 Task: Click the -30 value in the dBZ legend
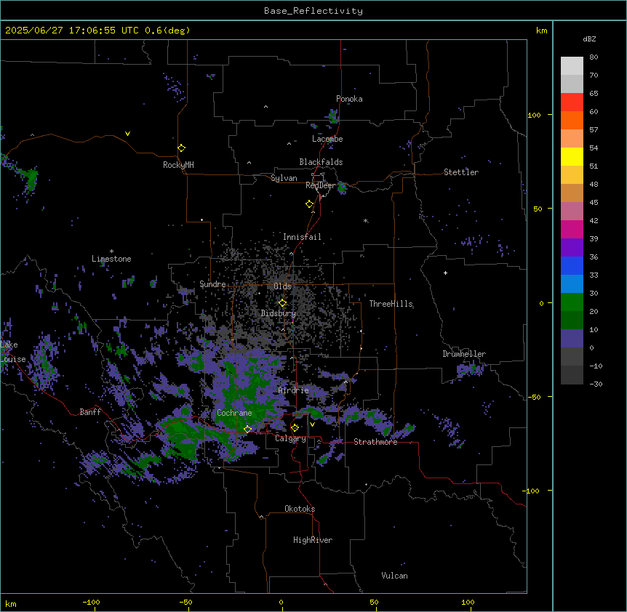pyautogui.click(x=596, y=384)
